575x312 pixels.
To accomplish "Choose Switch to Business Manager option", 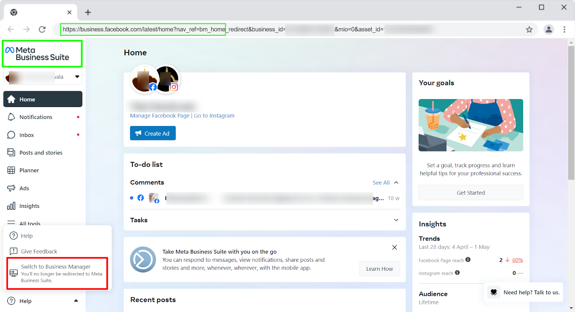I will (x=57, y=273).
